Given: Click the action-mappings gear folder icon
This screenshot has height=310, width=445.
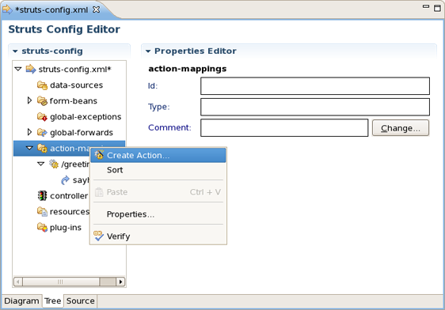Looking at the screenshot, I should point(42,148).
